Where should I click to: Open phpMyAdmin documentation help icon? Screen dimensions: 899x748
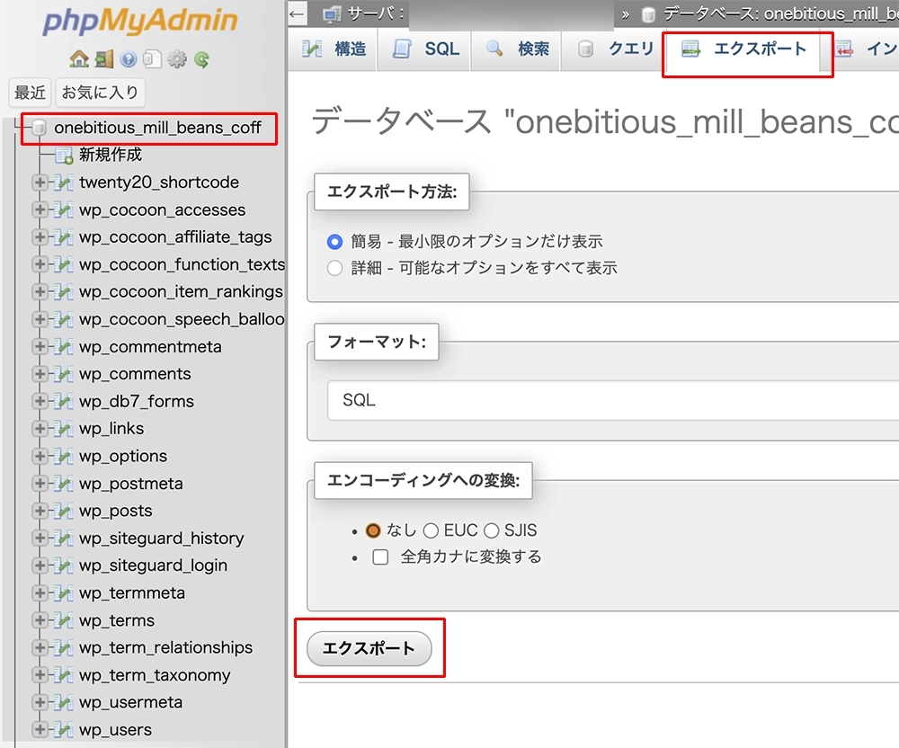[128, 59]
